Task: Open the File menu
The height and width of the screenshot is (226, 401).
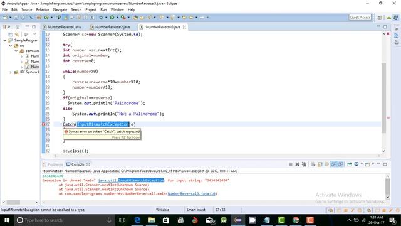Action: point(4,10)
